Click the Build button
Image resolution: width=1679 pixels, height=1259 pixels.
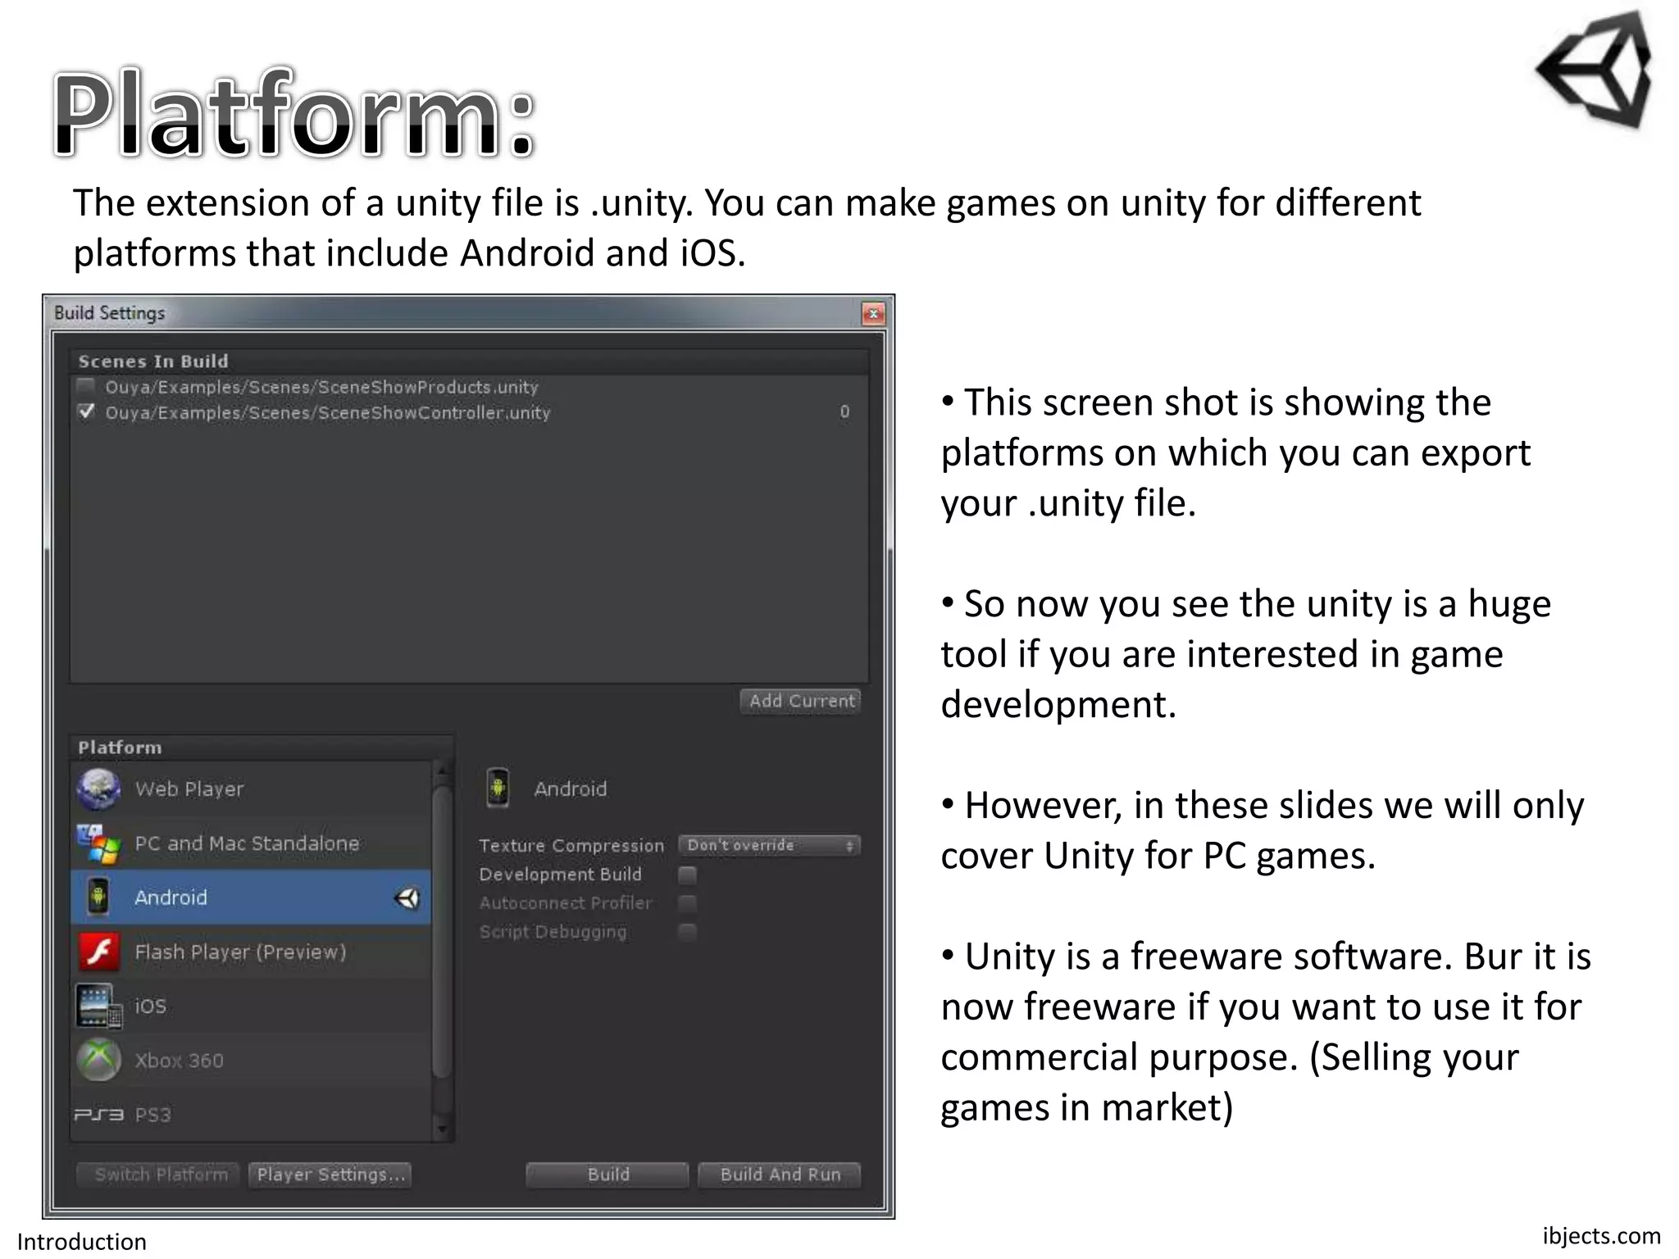[607, 1175]
